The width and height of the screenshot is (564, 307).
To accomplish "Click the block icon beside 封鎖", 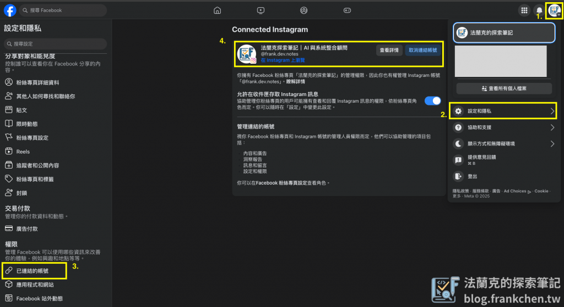I will click(9, 193).
